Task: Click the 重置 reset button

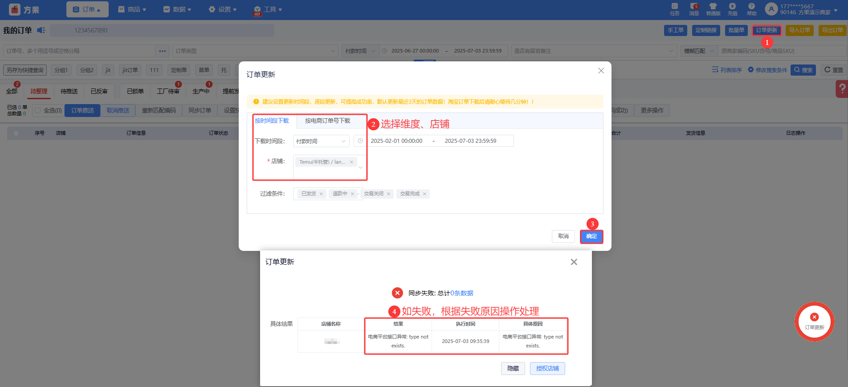Action: coord(833,70)
